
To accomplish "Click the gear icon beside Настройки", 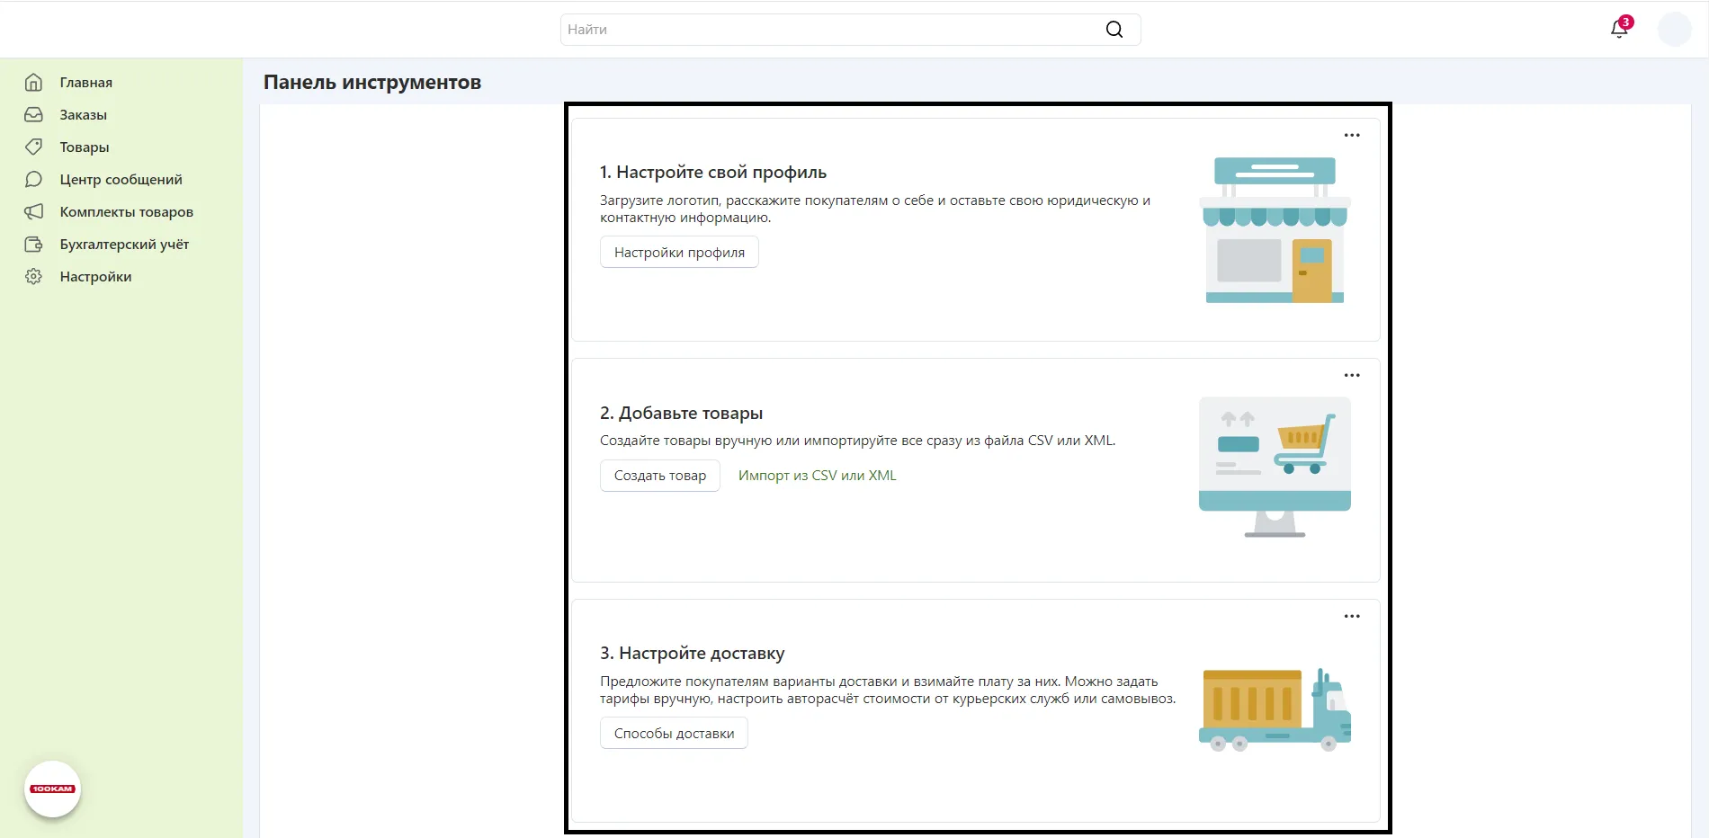I will 33,277.
